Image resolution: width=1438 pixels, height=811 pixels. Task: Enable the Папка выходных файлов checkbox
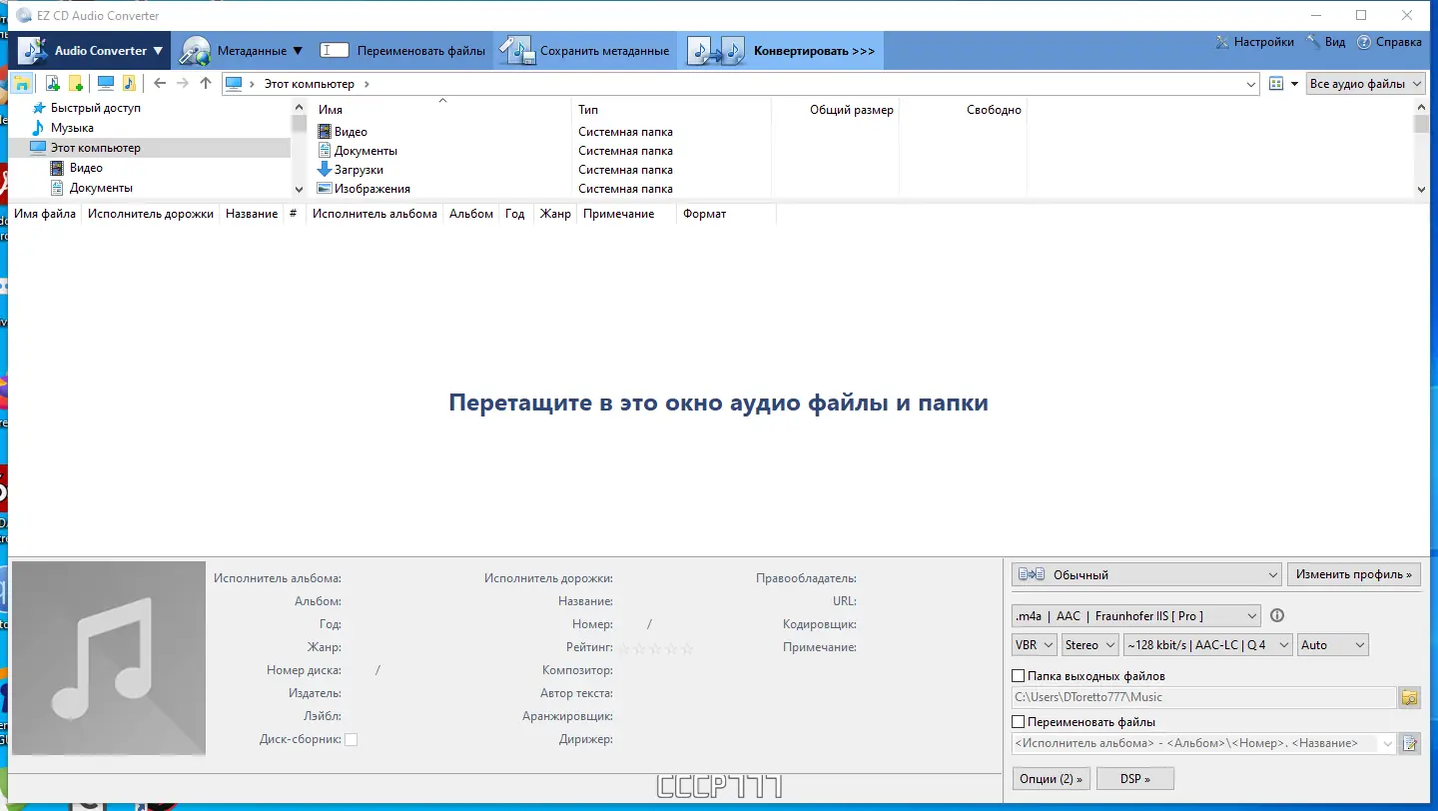coord(1019,675)
